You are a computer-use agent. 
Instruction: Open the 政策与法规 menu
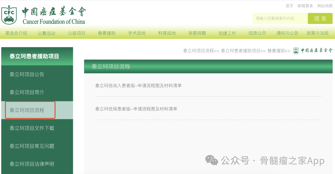tap(318, 33)
